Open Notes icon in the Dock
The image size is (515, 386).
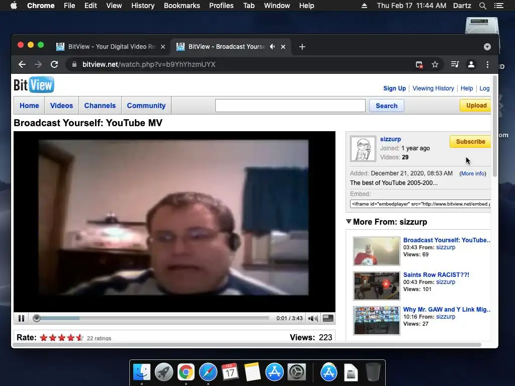click(x=252, y=372)
